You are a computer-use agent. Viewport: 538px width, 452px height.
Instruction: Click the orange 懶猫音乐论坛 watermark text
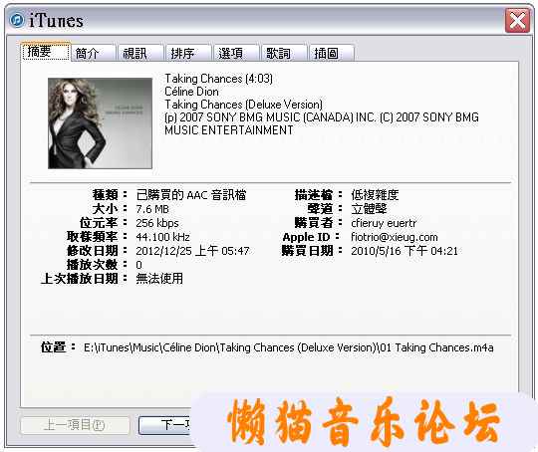363,422
